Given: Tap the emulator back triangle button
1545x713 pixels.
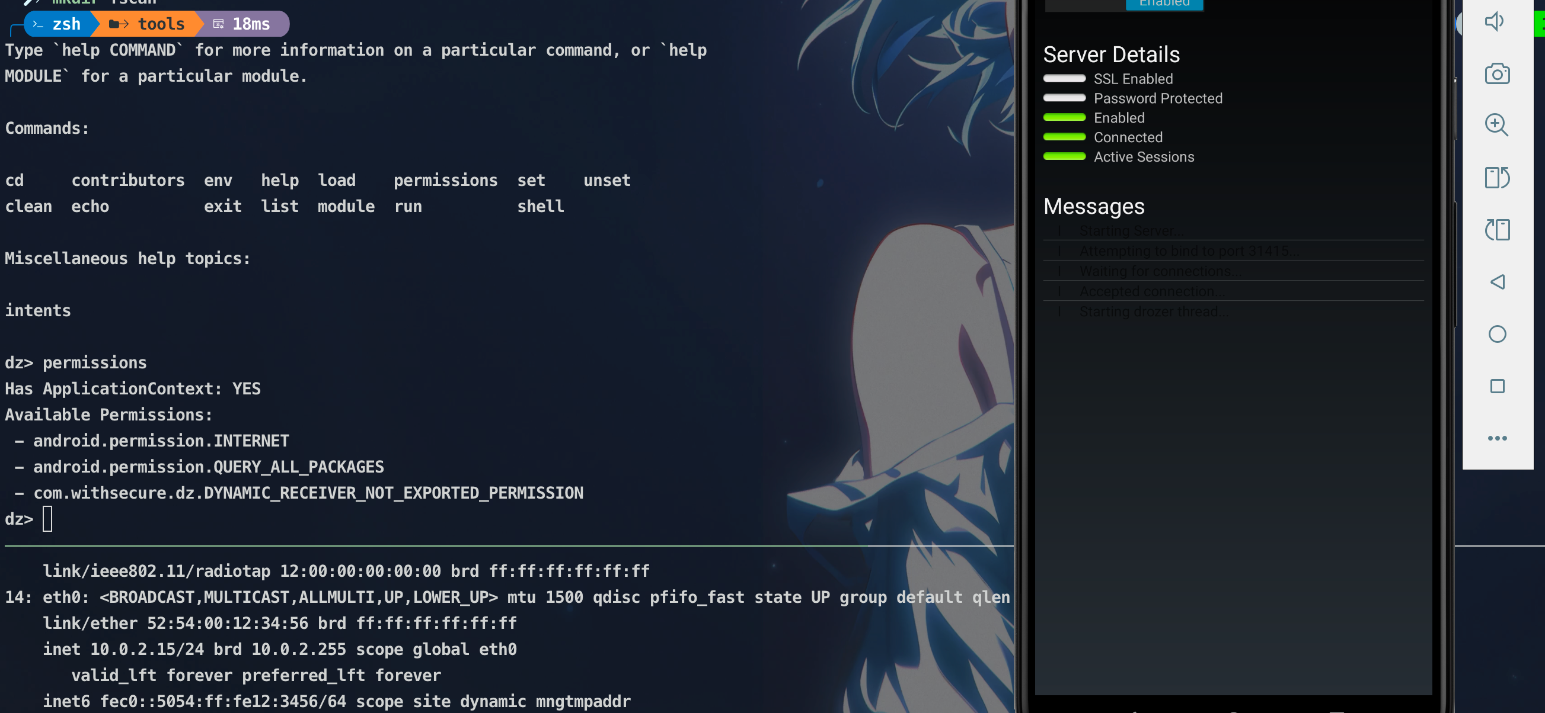Looking at the screenshot, I should click(x=1497, y=282).
